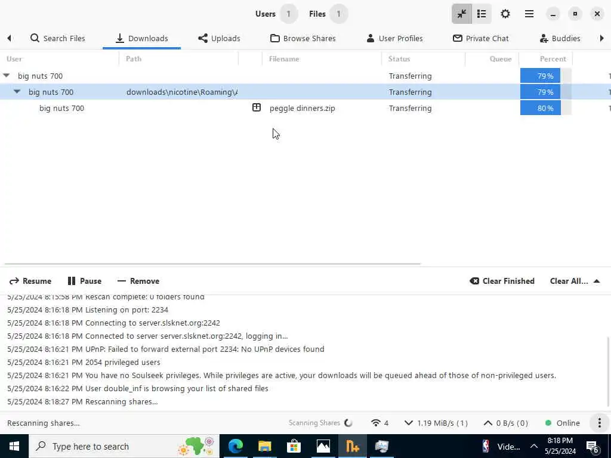Open Microsoft Store from the taskbar

tap(294, 446)
